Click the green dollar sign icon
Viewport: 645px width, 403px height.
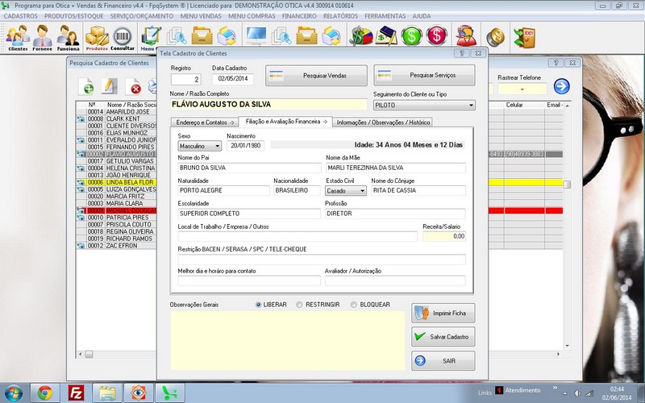point(412,36)
